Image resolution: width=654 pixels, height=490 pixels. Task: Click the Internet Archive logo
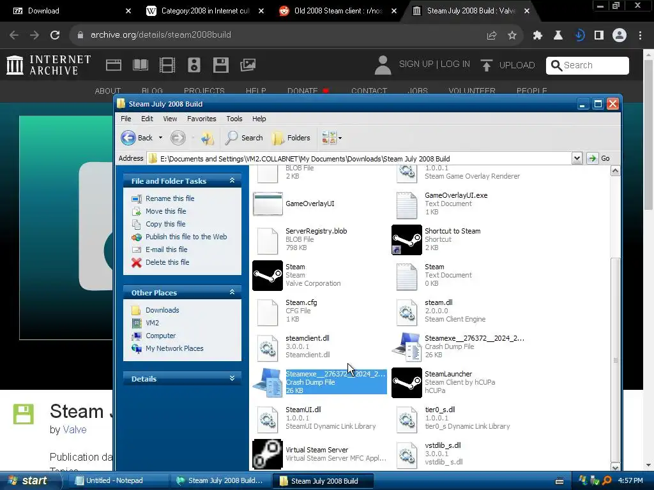[49, 65]
